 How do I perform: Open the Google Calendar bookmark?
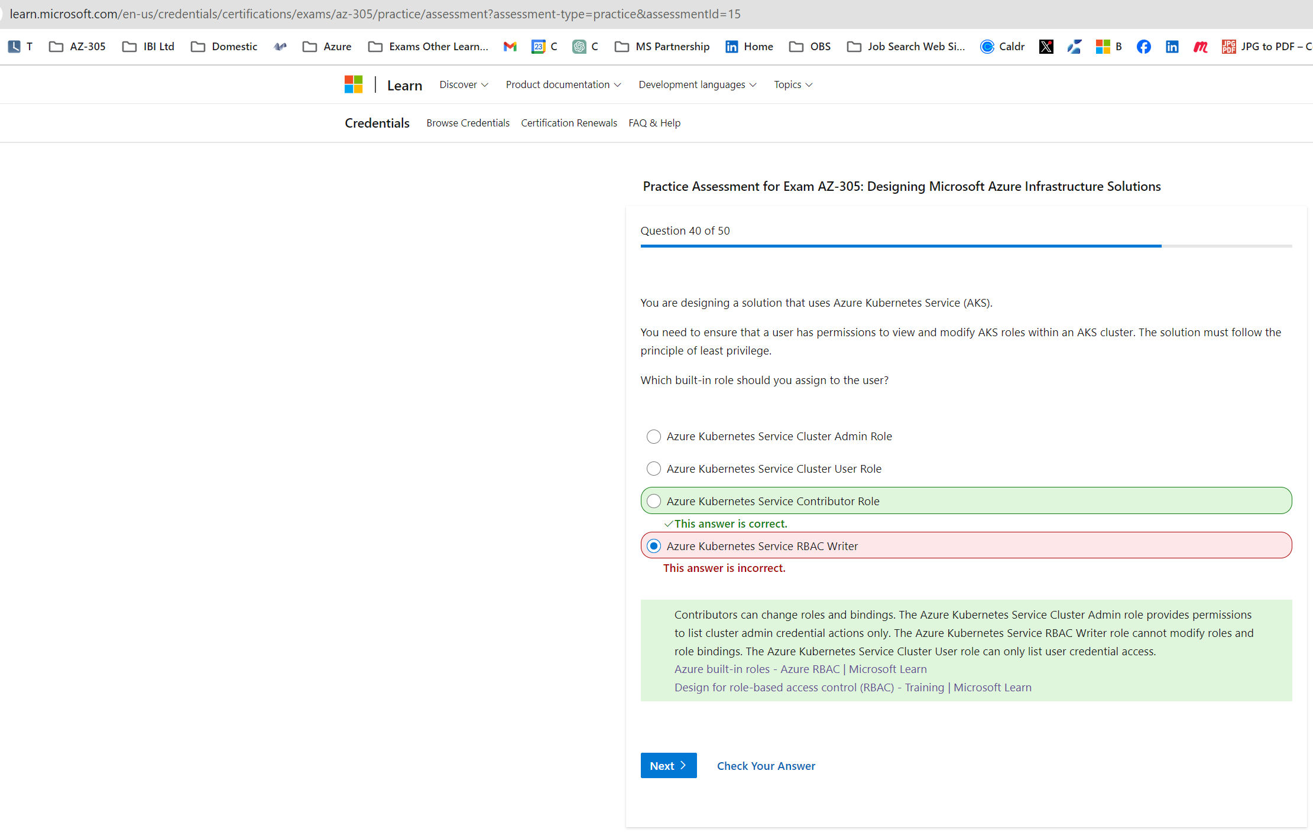(544, 47)
